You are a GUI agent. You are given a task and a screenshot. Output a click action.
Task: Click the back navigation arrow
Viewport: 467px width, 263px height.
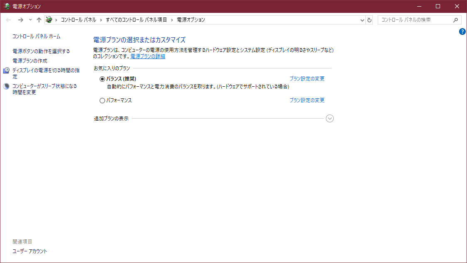8,20
